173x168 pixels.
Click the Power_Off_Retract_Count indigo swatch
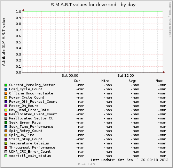tap(6, 102)
